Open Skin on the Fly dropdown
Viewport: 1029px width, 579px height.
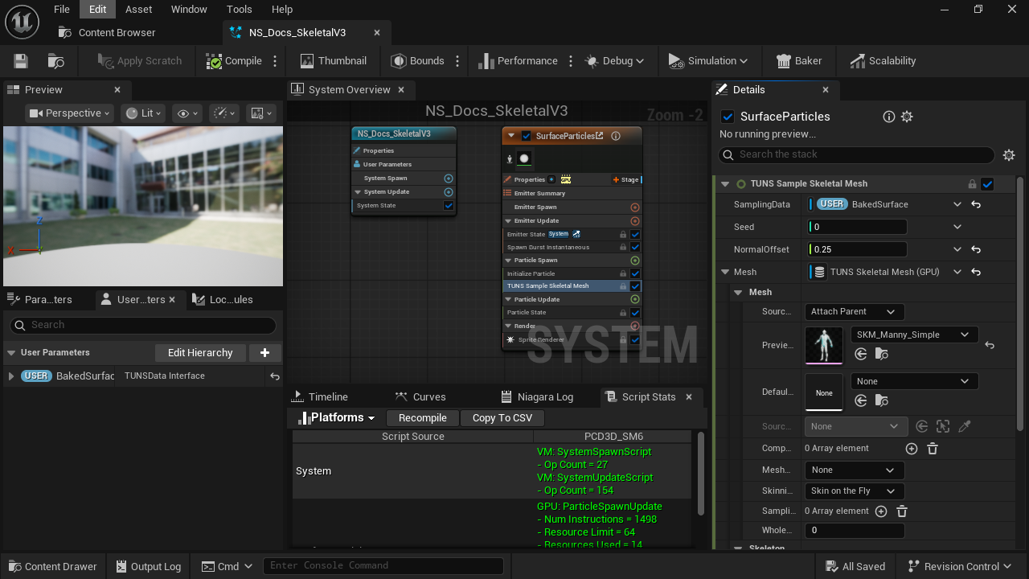point(854,491)
